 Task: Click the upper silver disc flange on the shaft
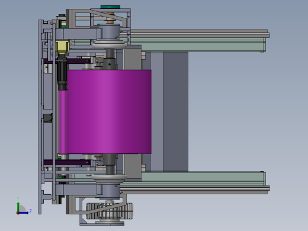(110, 44)
